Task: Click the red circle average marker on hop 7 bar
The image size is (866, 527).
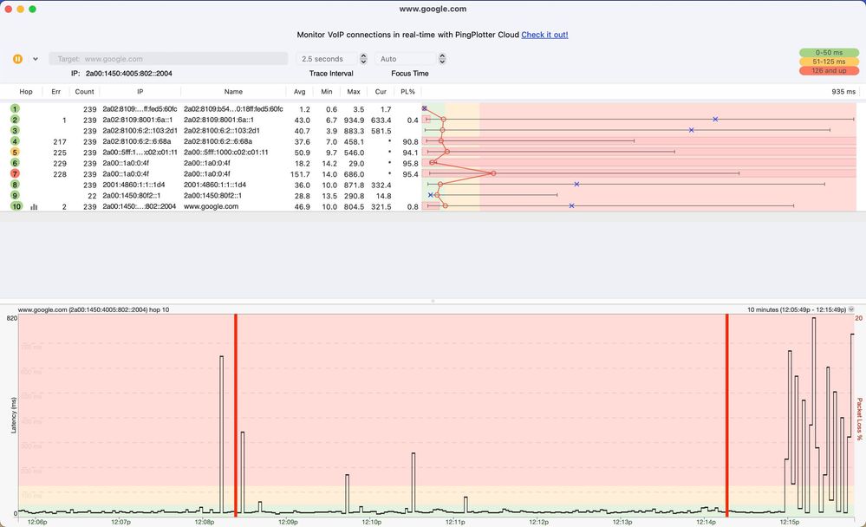Action: (493, 173)
